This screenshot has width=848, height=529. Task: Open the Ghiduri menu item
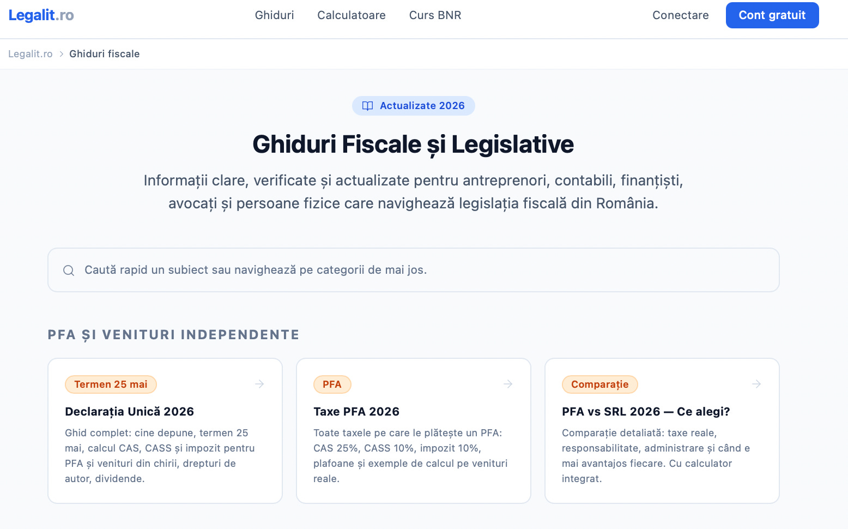(x=274, y=15)
